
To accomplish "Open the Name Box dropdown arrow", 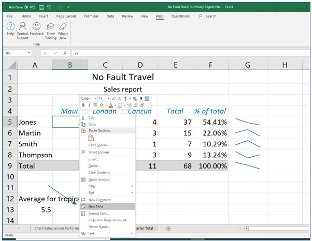I will (29, 53).
